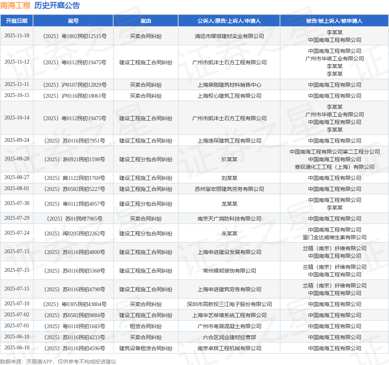Select the 被告/被上诉人/被申请人 header
389x365 pixels.
pos(334,21)
